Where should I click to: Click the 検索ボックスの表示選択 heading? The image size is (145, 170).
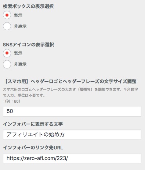[x=28, y=6]
